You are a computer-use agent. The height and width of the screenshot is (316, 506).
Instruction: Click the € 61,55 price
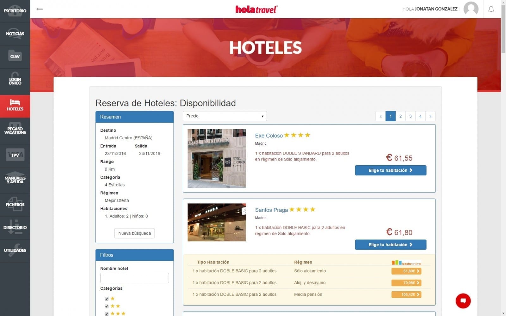pyautogui.click(x=399, y=158)
